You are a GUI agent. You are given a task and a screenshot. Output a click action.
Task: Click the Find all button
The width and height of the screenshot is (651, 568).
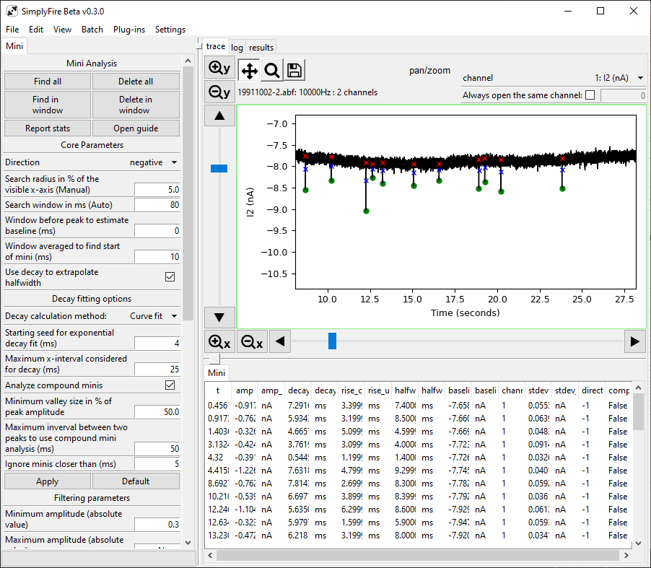(48, 82)
